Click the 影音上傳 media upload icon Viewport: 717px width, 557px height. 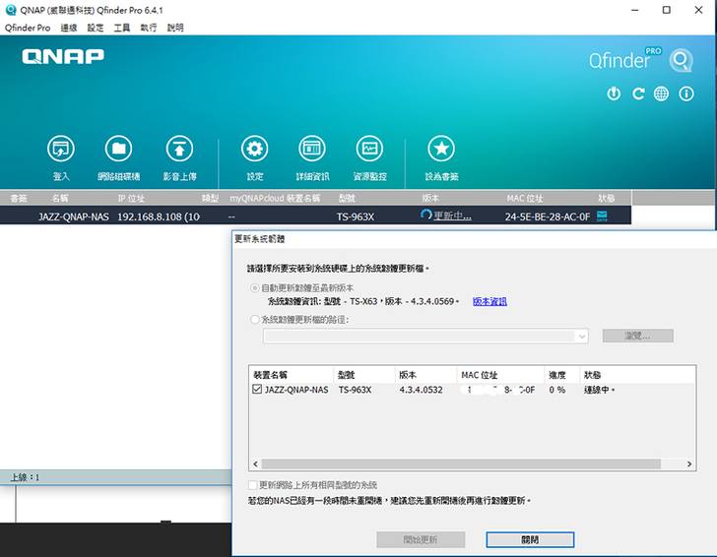pyautogui.click(x=178, y=149)
